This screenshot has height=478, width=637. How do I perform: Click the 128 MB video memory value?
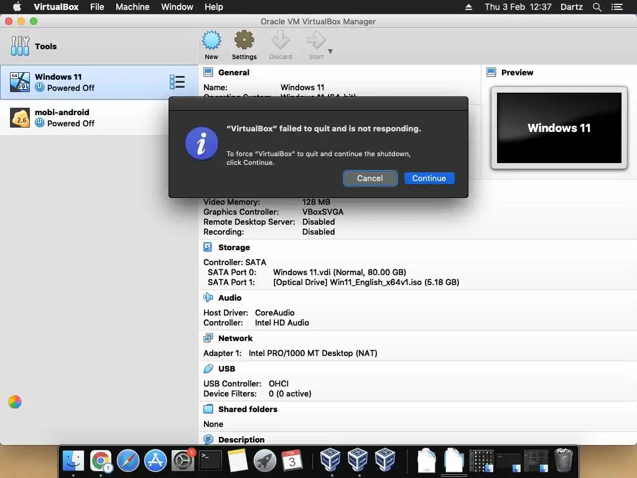tap(316, 202)
